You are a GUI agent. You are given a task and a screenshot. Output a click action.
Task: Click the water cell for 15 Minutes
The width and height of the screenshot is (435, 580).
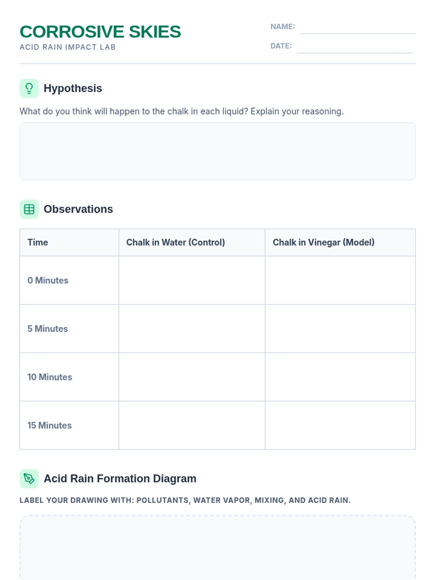click(192, 425)
